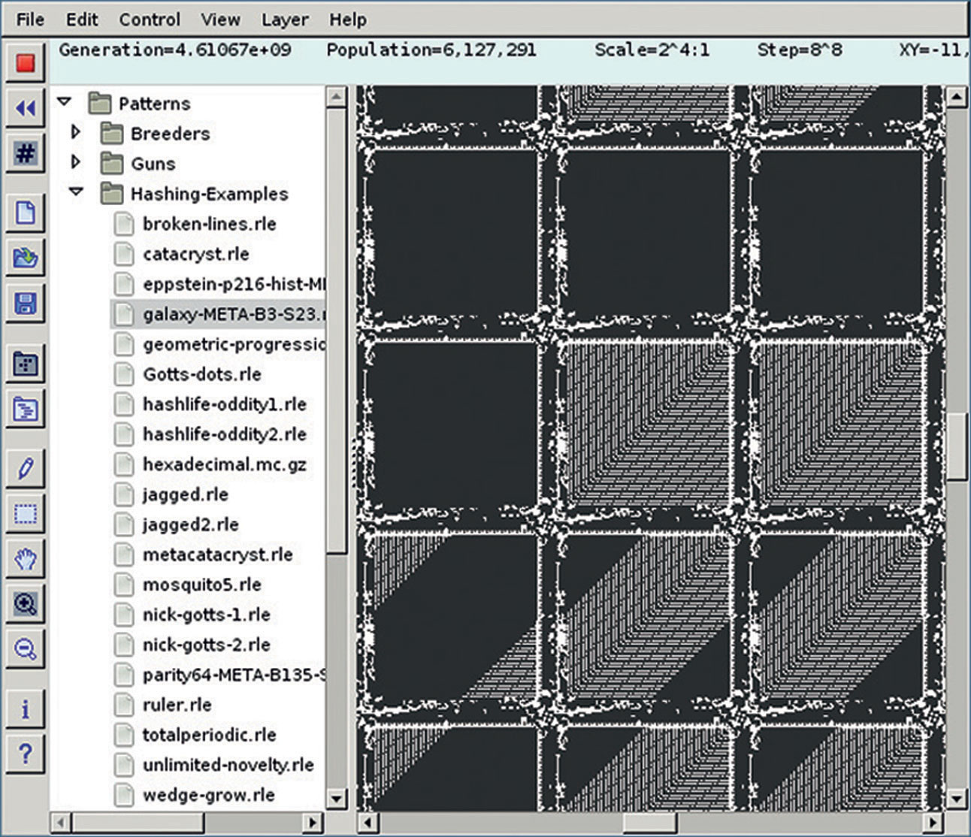
Task: Expand the Breeders folder
Action: (x=75, y=133)
